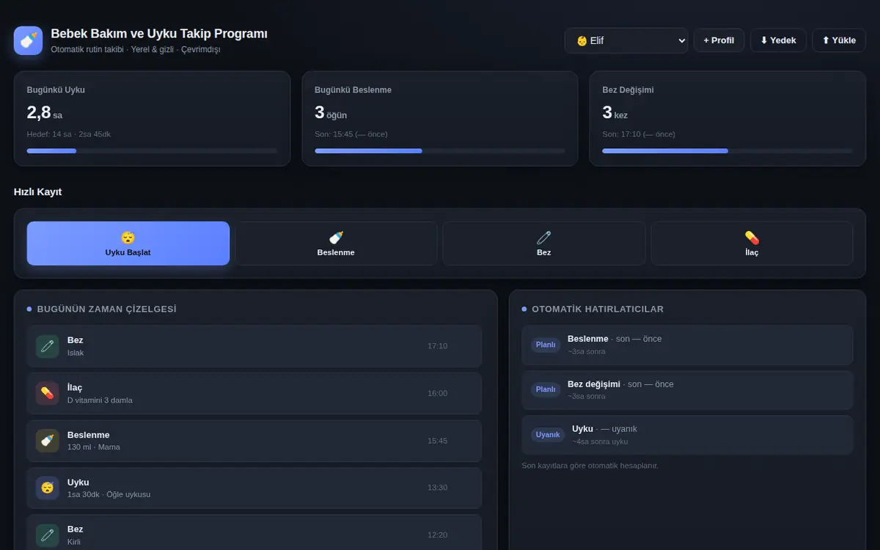Open the Elif profile dropdown
This screenshot has height=550, width=880.
point(626,40)
